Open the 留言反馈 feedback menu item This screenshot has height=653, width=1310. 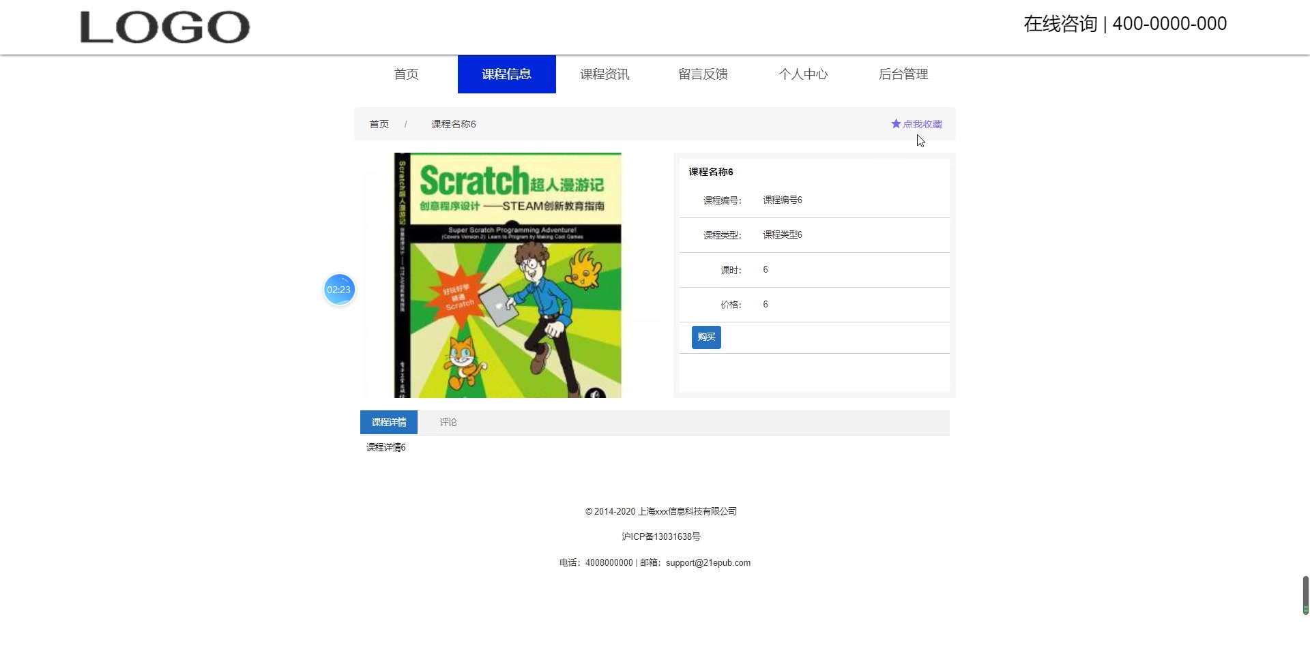pos(703,74)
